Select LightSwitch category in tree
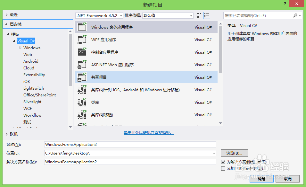The image size is (306, 187). point(34,88)
